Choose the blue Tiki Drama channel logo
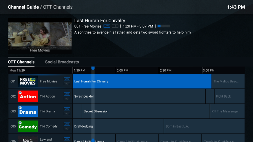This screenshot has height=142, width=253. [x=28, y=111]
